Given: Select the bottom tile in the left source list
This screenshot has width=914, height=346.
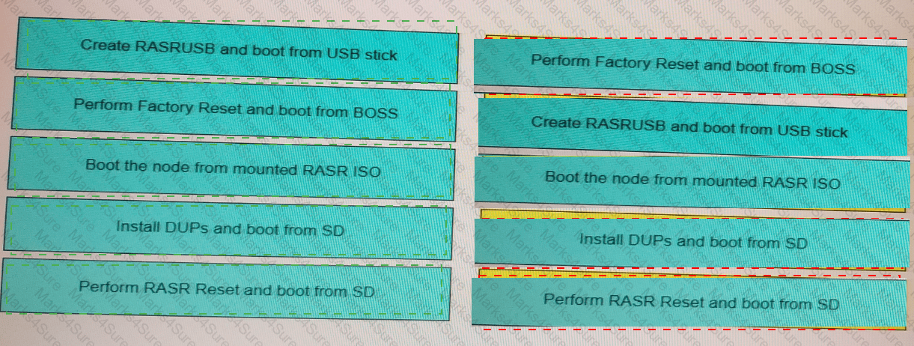Looking at the screenshot, I should 226,289.
